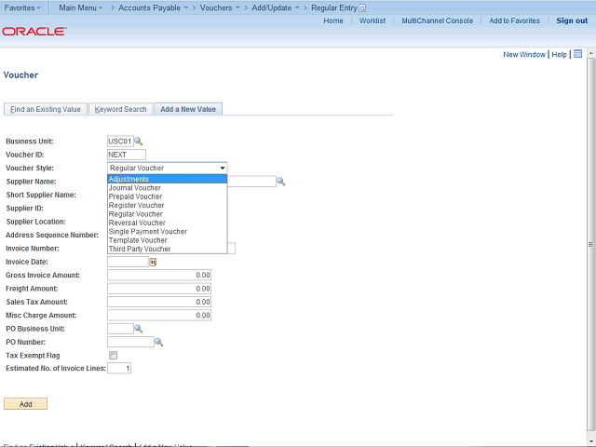
Task: Click the Gross Invoice Amount field
Action: coord(159,276)
